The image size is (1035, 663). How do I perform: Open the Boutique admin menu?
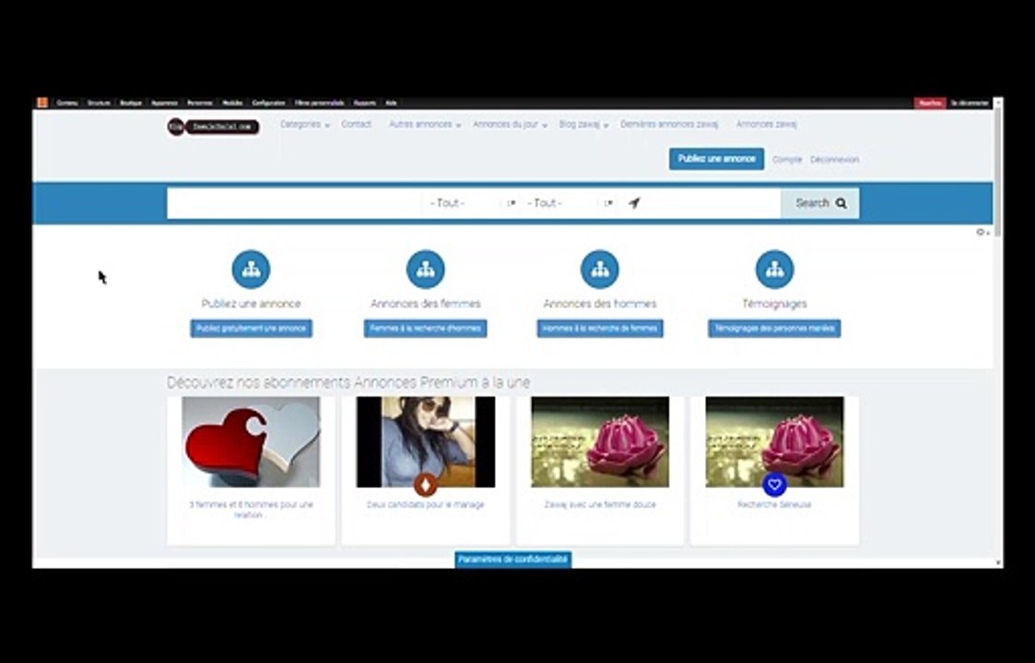tap(131, 103)
